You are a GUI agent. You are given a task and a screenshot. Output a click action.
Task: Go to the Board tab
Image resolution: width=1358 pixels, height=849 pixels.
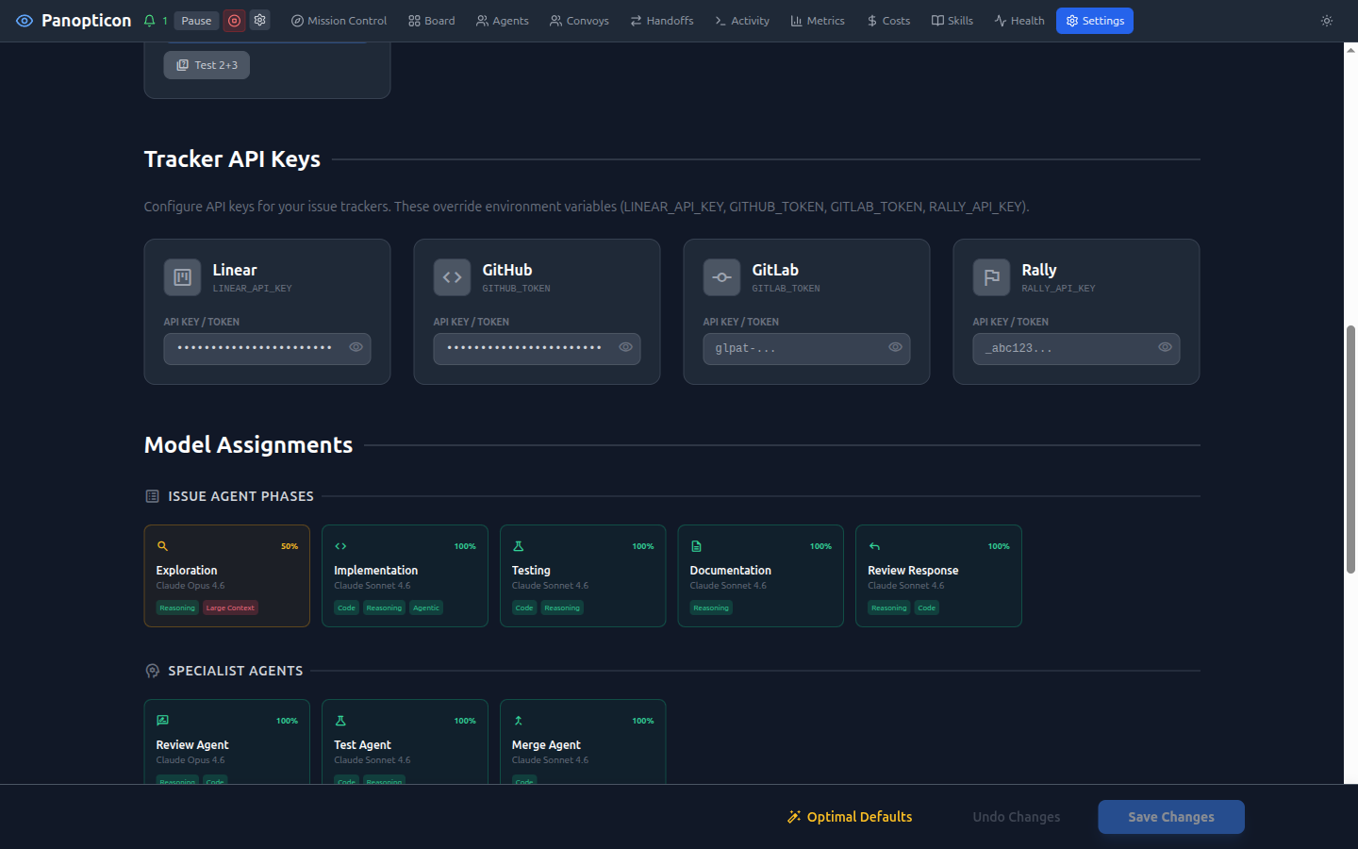click(x=432, y=21)
